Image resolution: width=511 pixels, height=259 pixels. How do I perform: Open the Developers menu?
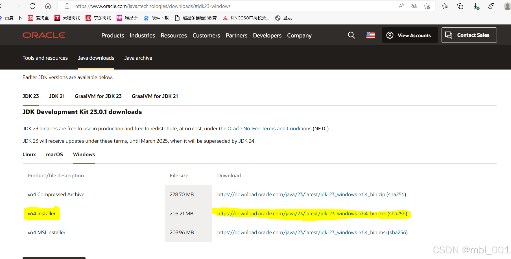point(267,35)
